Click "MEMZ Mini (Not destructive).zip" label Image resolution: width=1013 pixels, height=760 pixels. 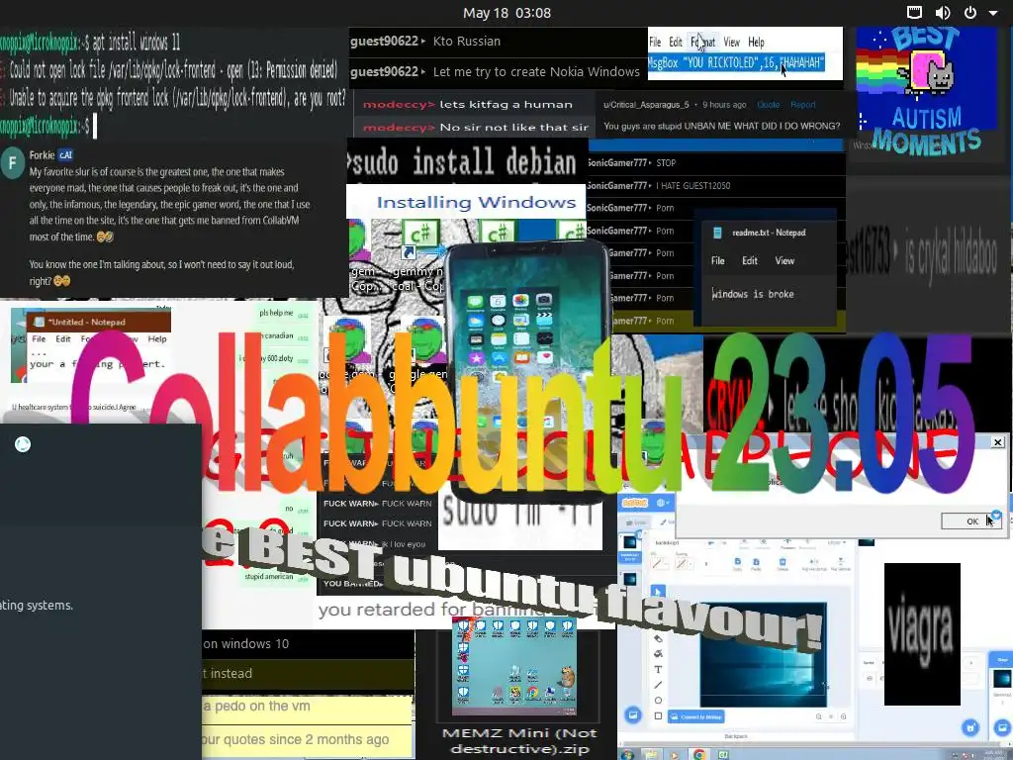click(519, 741)
